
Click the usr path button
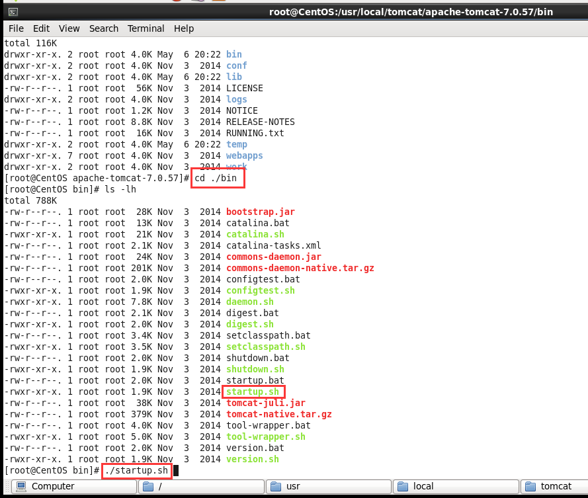click(x=329, y=486)
